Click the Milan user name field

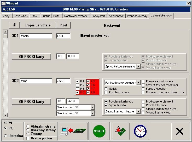(36, 81)
